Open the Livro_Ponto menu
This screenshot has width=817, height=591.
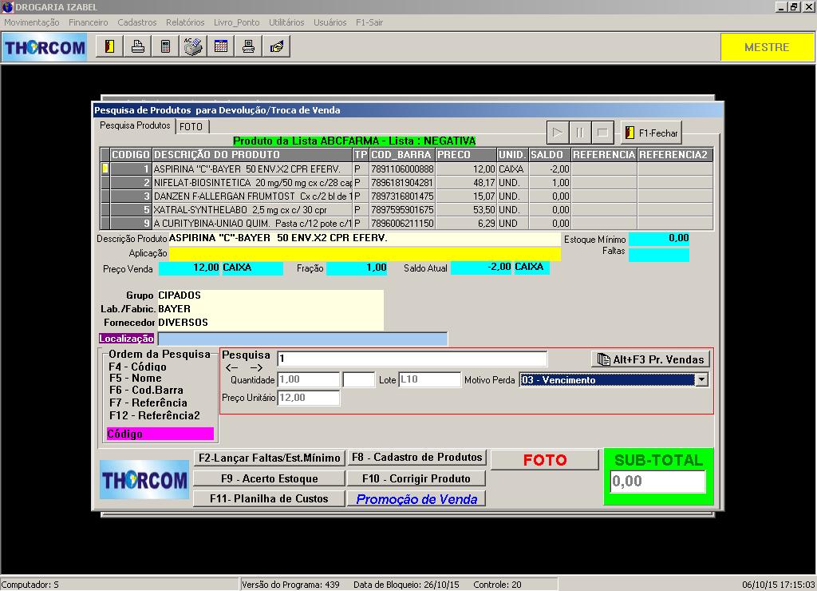[x=236, y=22]
